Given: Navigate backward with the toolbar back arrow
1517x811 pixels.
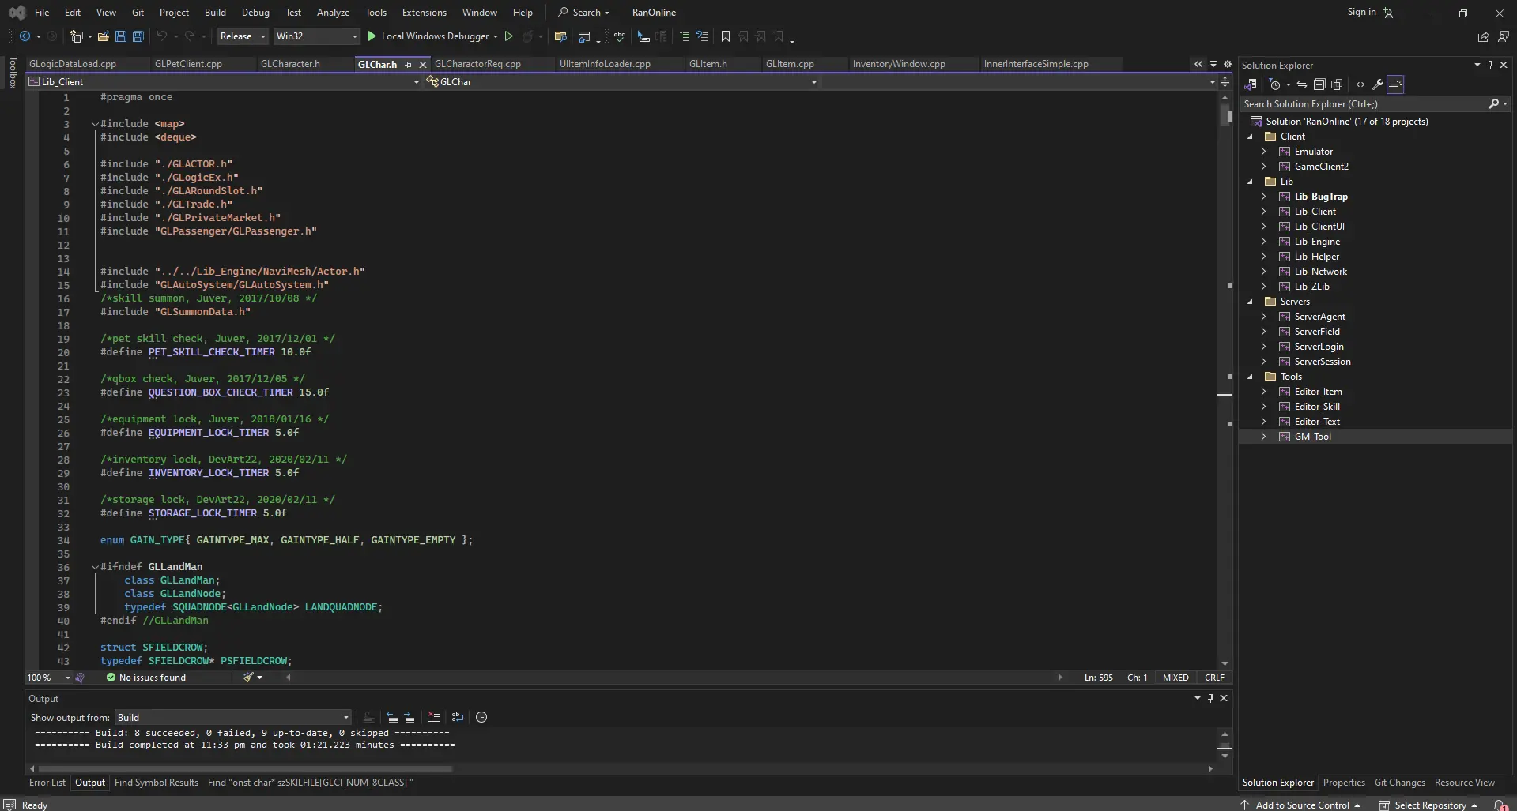Looking at the screenshot, I should (x=25, y=36).
